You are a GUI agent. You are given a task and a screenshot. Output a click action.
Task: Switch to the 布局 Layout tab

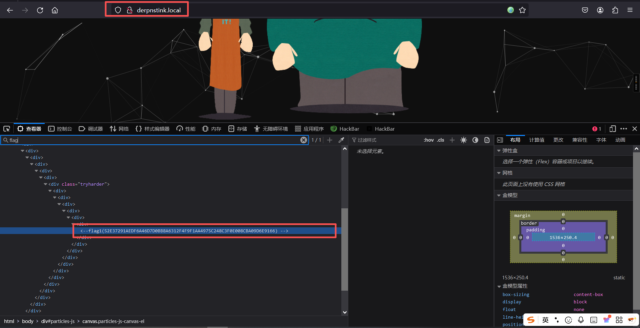click(x=515, y=140)
